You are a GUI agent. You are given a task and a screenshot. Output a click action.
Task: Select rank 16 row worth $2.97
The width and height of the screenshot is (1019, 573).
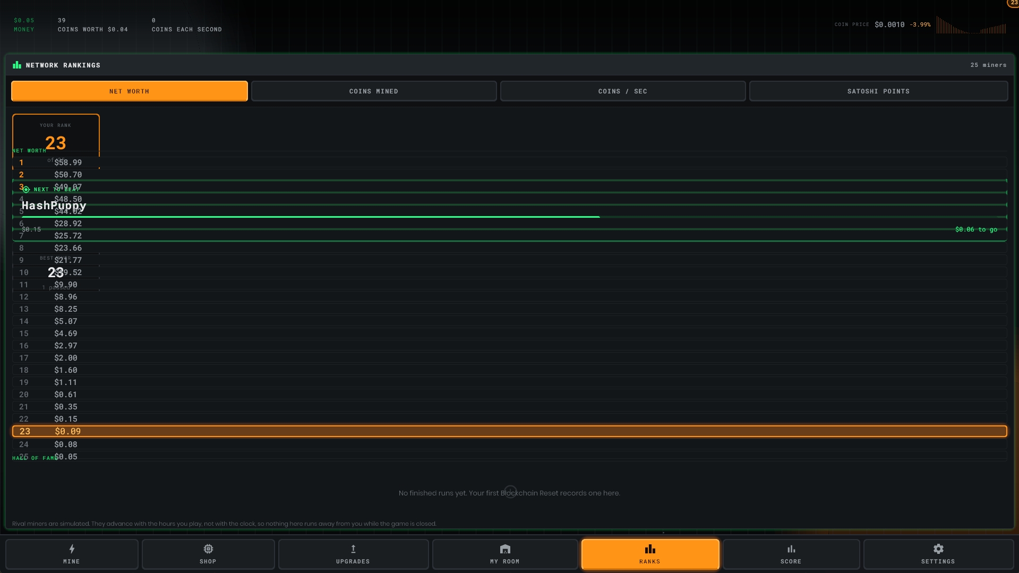click(510, 346)
